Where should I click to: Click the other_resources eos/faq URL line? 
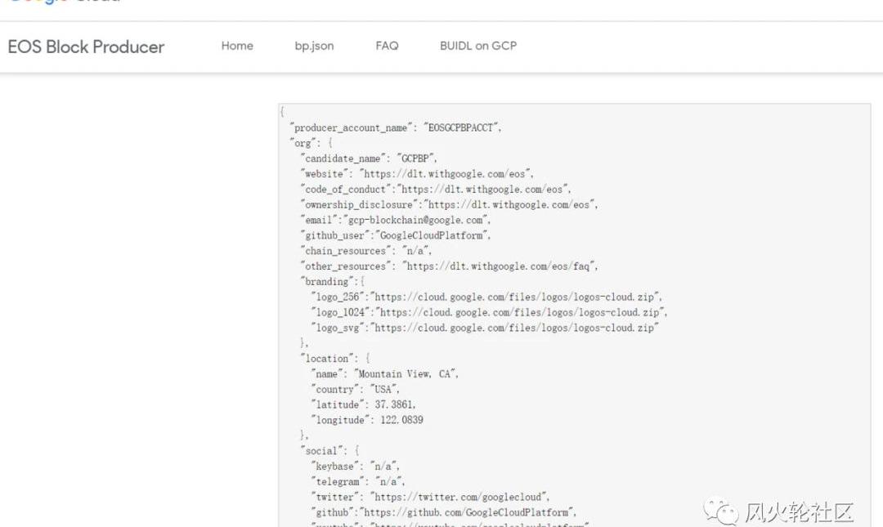click(449, 266)
